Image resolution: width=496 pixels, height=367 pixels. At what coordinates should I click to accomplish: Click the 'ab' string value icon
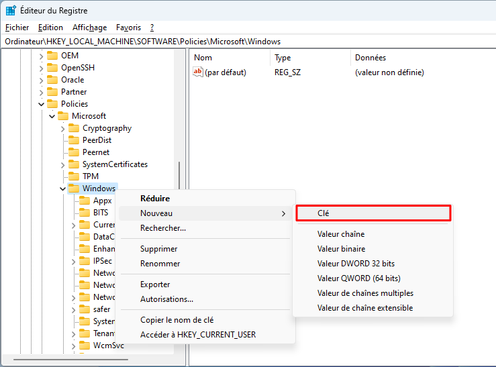click(198, 72)
